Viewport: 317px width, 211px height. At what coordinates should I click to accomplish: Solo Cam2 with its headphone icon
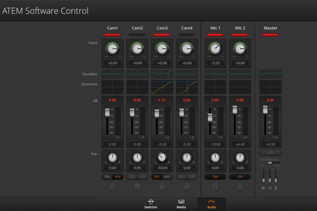click(x=137, y=187)
